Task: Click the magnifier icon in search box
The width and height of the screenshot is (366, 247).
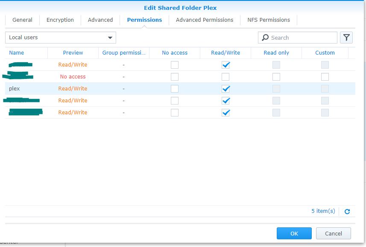Action: (x=265, y=38)
